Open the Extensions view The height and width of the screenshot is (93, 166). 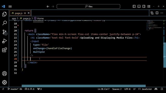tap(4, 50)
